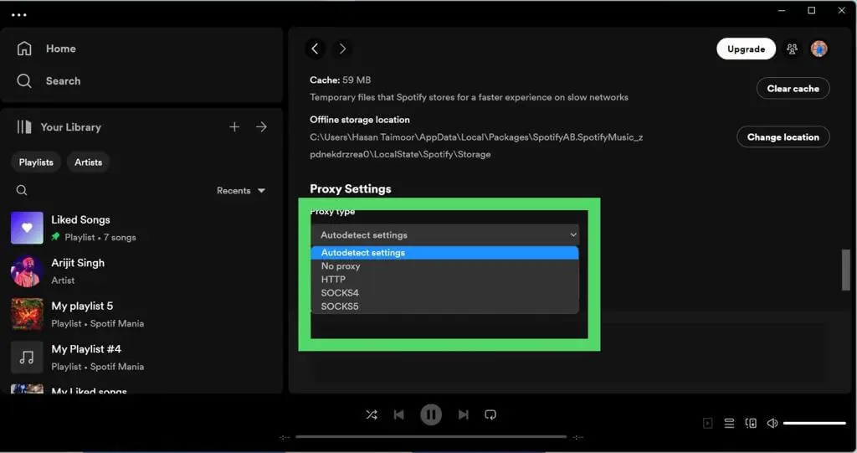Open the three-dot app menu
Image resolution: width=857 pixels, height=453 pixels.
(19, 15)
